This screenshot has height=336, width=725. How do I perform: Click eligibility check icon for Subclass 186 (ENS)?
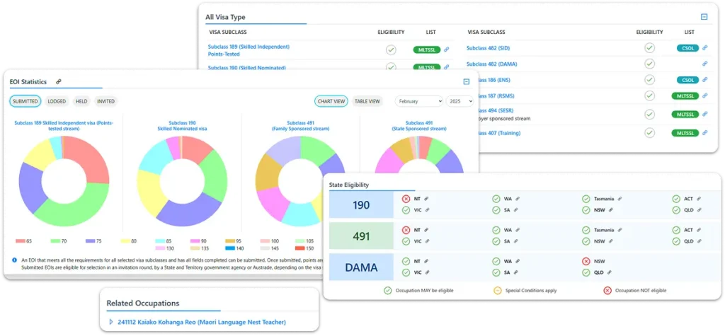pos(649,80)
